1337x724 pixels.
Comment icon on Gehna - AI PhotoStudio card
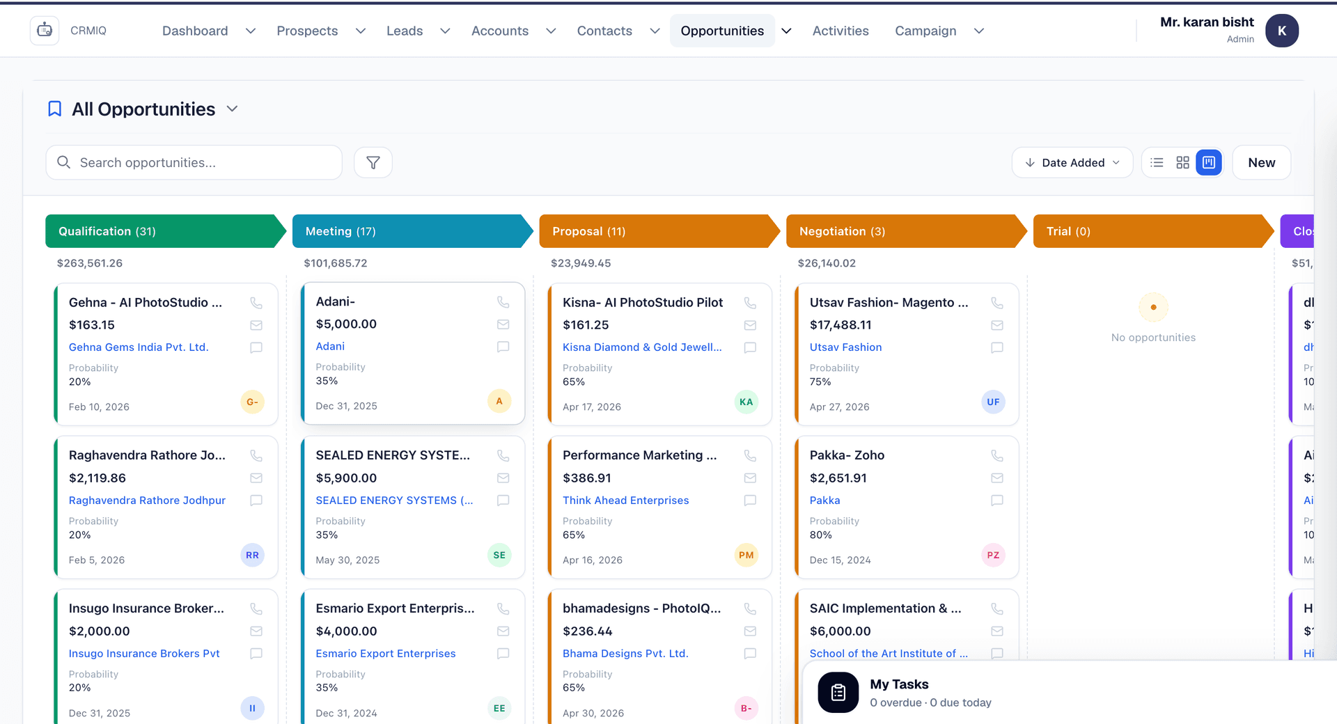[256, 347]
